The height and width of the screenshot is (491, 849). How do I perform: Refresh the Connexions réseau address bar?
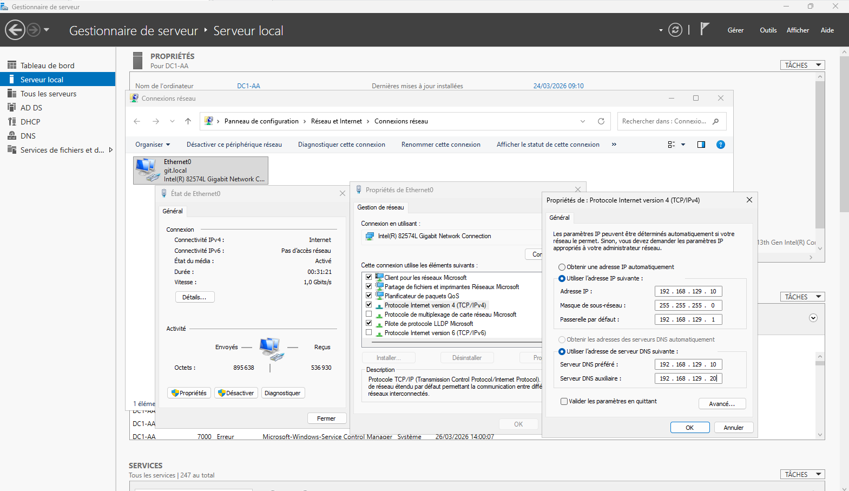[601, 121]
